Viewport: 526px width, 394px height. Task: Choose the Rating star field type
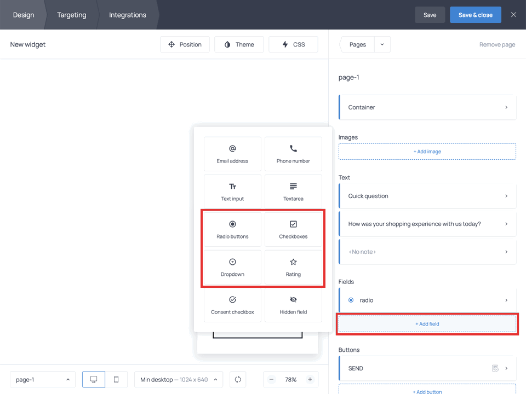293,267
